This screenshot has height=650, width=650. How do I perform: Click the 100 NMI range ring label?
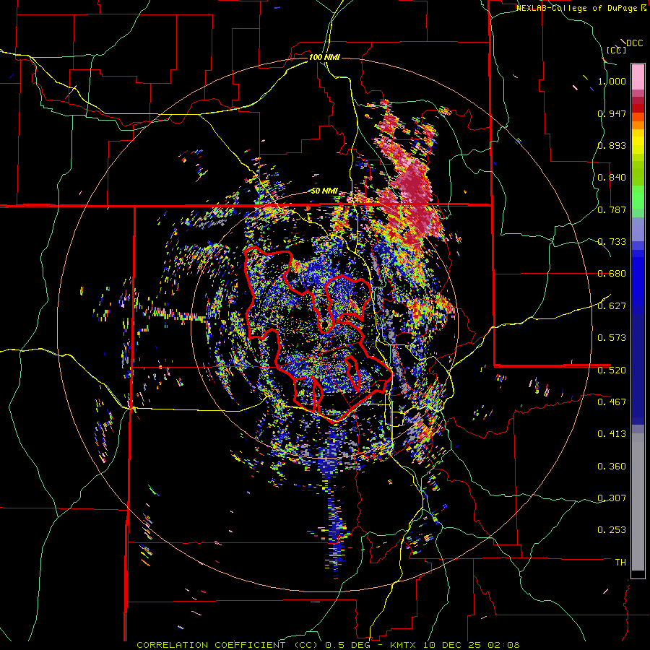point(324,57)
